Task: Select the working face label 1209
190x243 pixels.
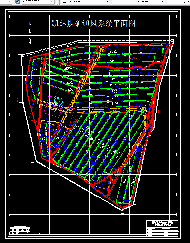Action: (118, 155)
